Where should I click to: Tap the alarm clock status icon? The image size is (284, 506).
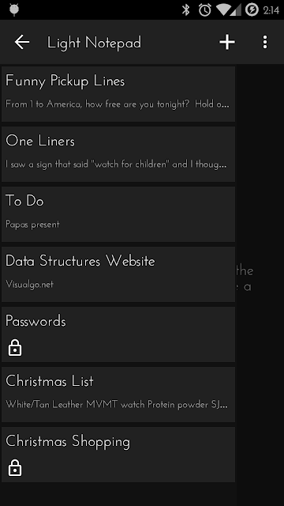[x=205, y=10]
